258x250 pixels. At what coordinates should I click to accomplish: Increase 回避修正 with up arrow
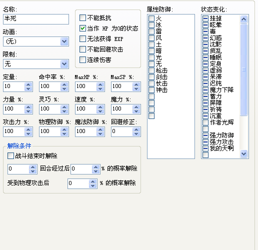(136, 129)
